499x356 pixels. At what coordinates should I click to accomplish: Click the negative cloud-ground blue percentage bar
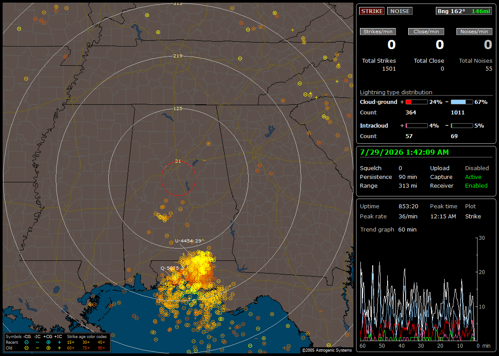point(462,102)
